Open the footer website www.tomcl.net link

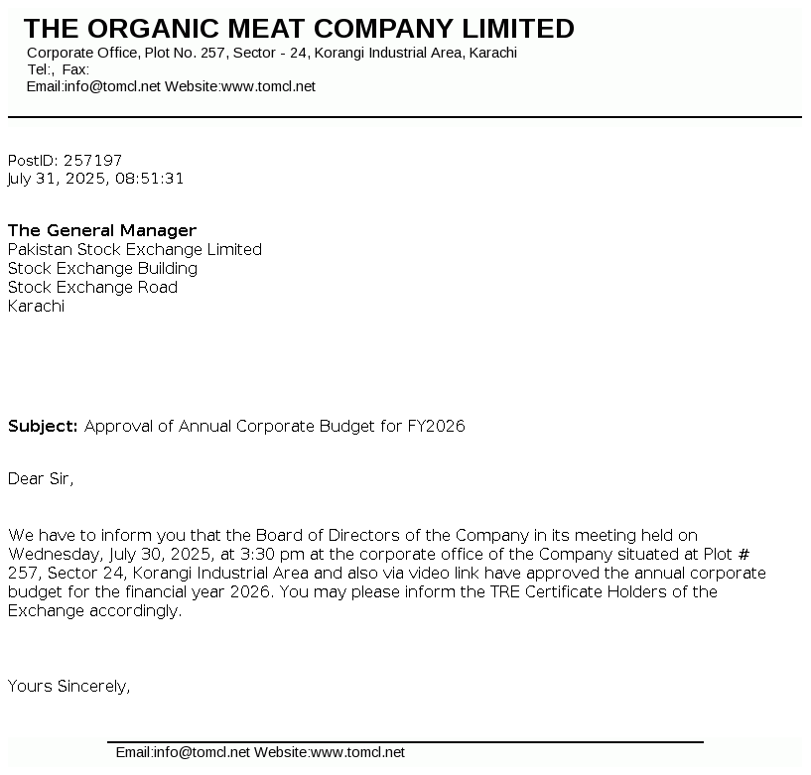[357, 752]
